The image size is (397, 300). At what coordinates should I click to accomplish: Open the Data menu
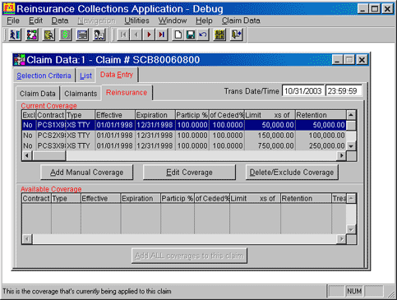point(60,21)
